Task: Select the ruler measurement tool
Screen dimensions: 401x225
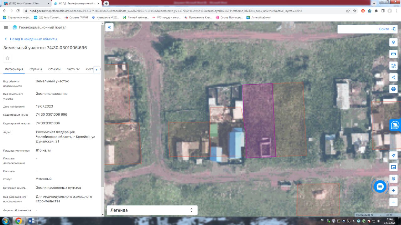Action: pyautogui.click(x=393, y=54)
